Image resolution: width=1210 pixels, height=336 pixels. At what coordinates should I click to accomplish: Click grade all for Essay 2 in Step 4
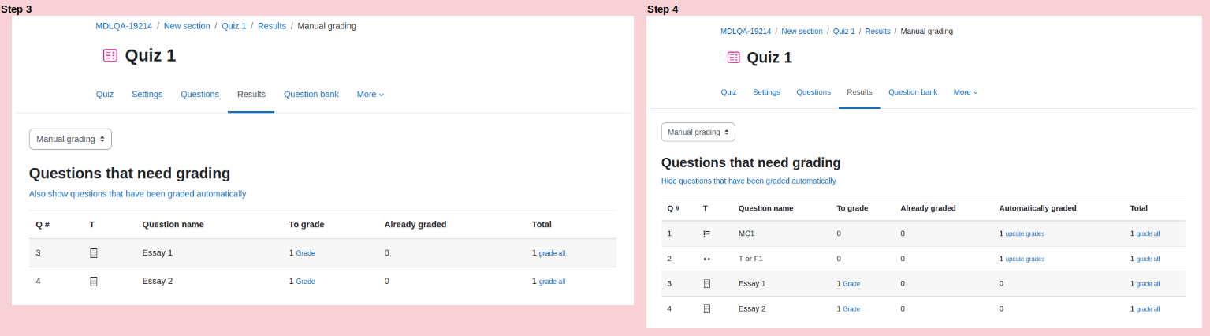pyautogui.click(x=1148, y=309)
